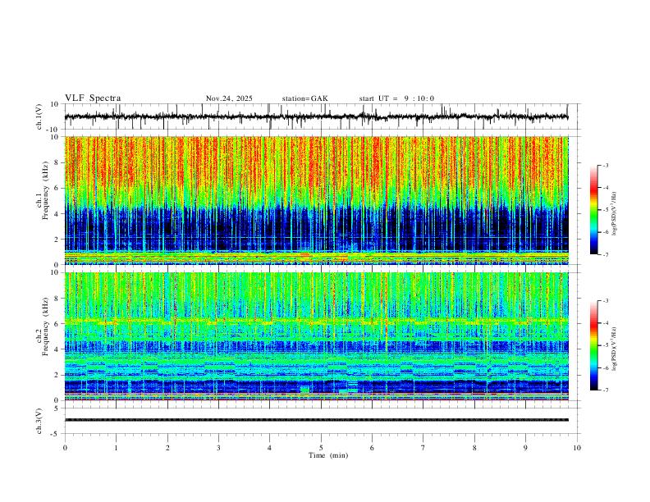Viewport: 650px width, 502px height.
Task: Click the "-5" tick on ch.3(V) axis
Action: click(x=56, y=434)
